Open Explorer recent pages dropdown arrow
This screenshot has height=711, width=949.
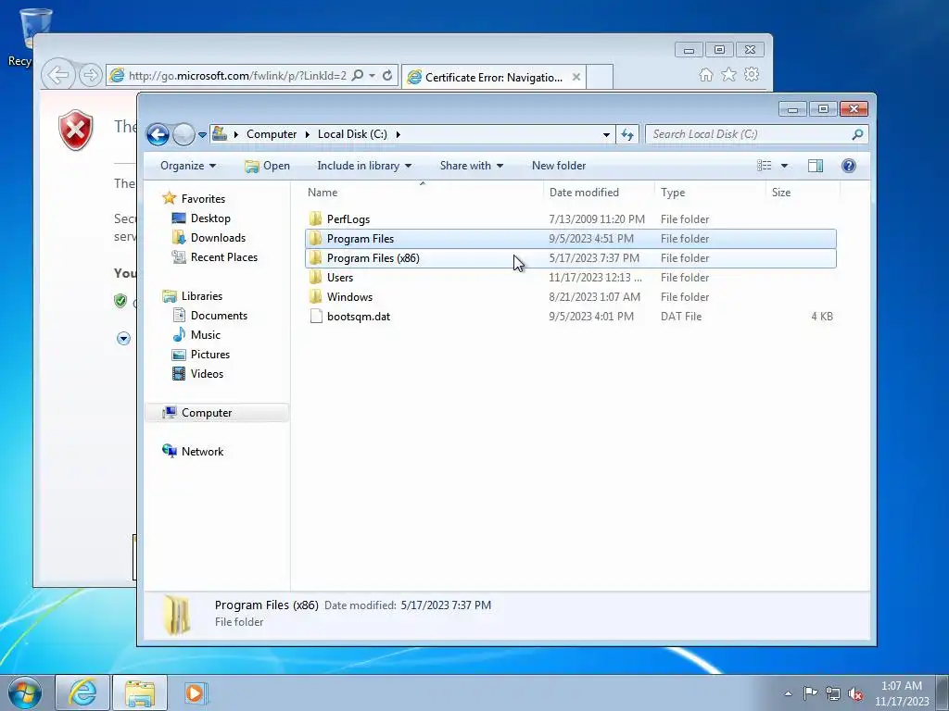[x=202, y=135]
